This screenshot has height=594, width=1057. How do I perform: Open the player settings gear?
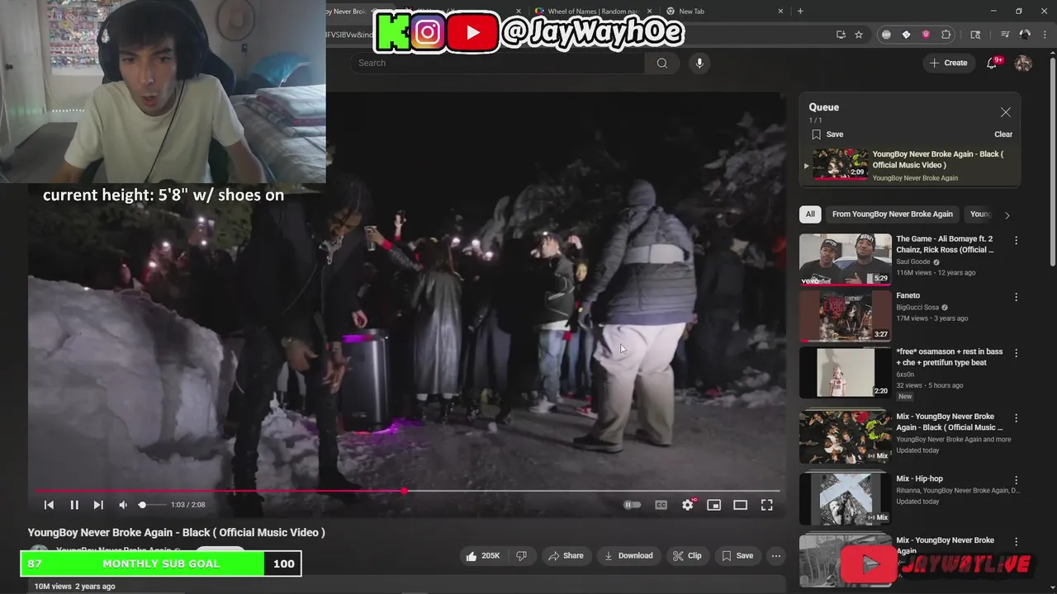pyautogui.click(x=688, y=505)
